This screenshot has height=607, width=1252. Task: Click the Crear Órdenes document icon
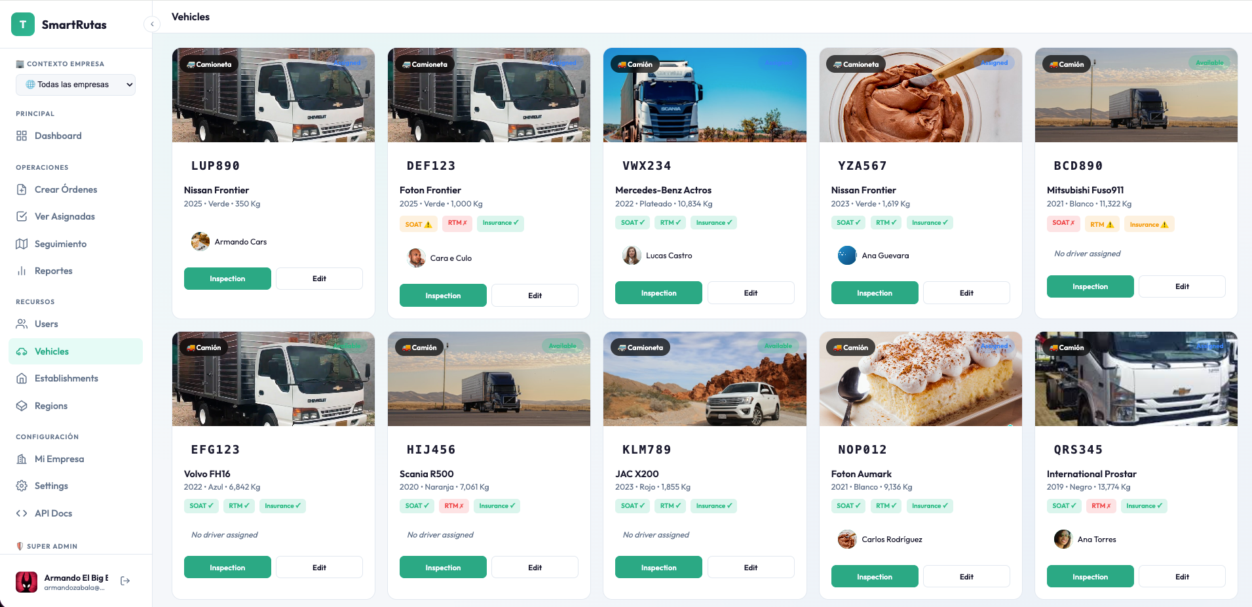(x=22, y=189)
